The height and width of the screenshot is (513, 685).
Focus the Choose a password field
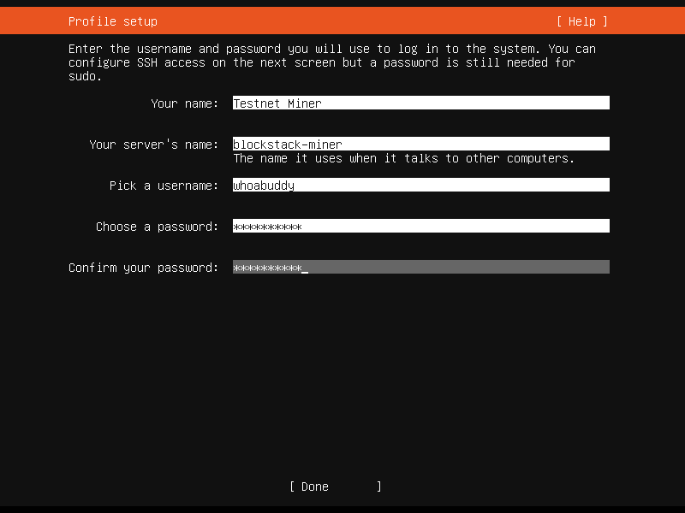[421, 226]
